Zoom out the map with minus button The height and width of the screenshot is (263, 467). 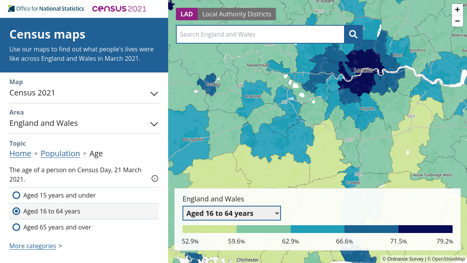click(457, 21)
